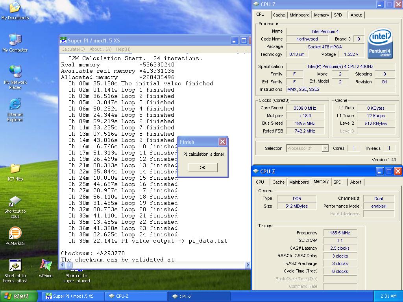Click the FSB:DRAM 1:1 value
The width and height of the screenshot is (403, 302).
(340, 241)
